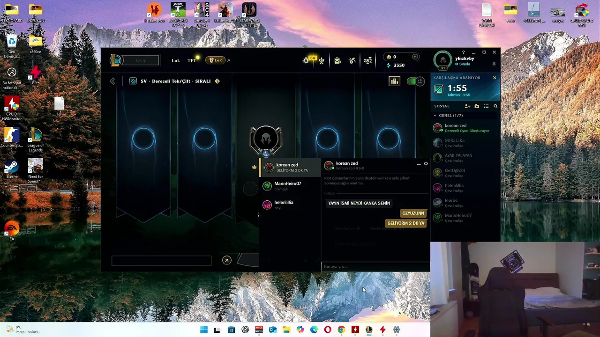Open the LoR launcher link

(x=218, y=60)
